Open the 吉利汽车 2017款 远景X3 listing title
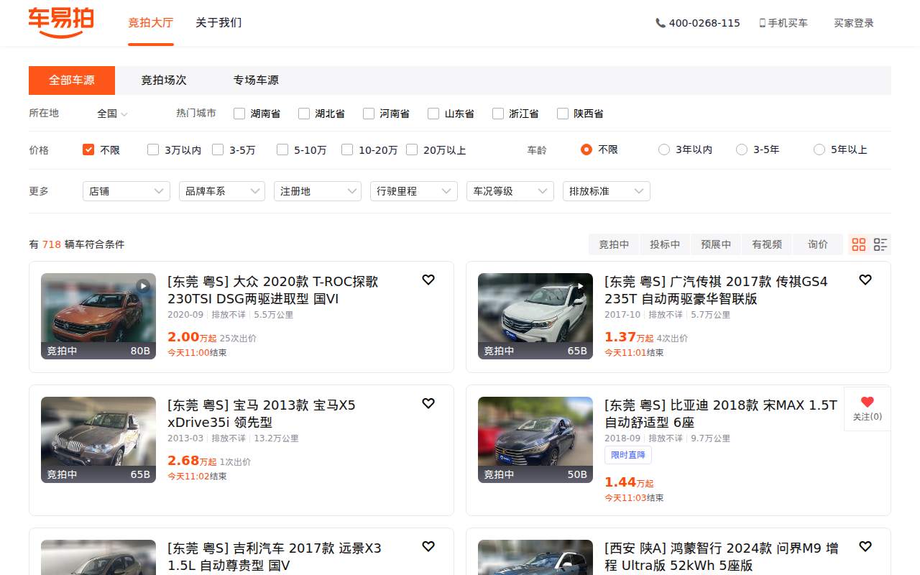 [275, 557]
